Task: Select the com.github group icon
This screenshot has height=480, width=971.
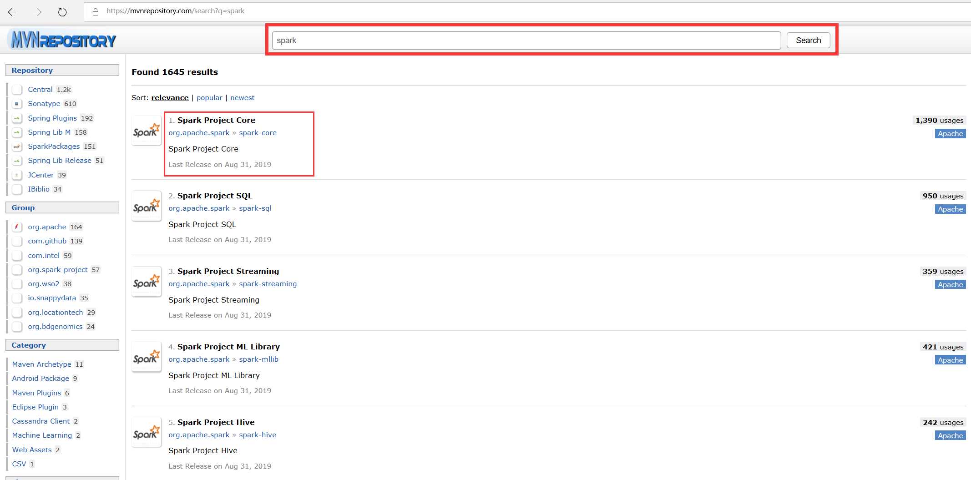Action: (17, 241)
